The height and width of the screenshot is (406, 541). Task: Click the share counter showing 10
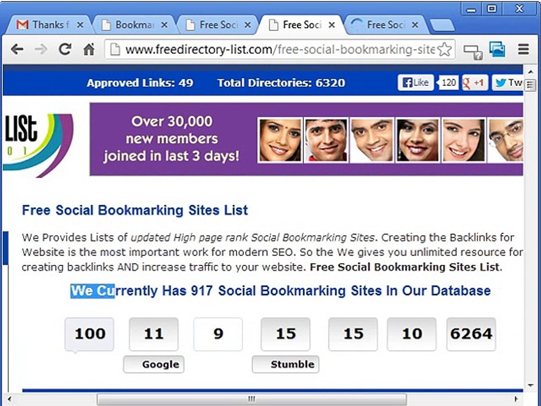click(411, 334)
